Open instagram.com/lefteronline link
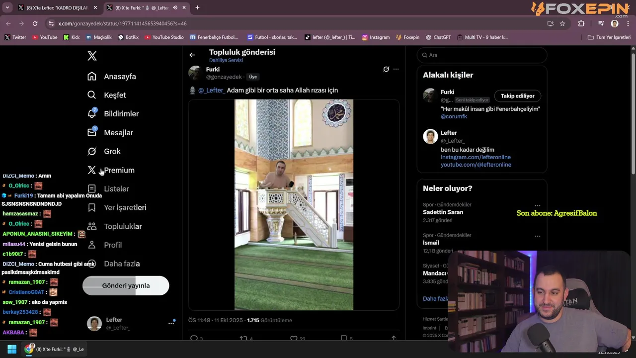This screenshot has width=636, height=358. click(476, 157)
